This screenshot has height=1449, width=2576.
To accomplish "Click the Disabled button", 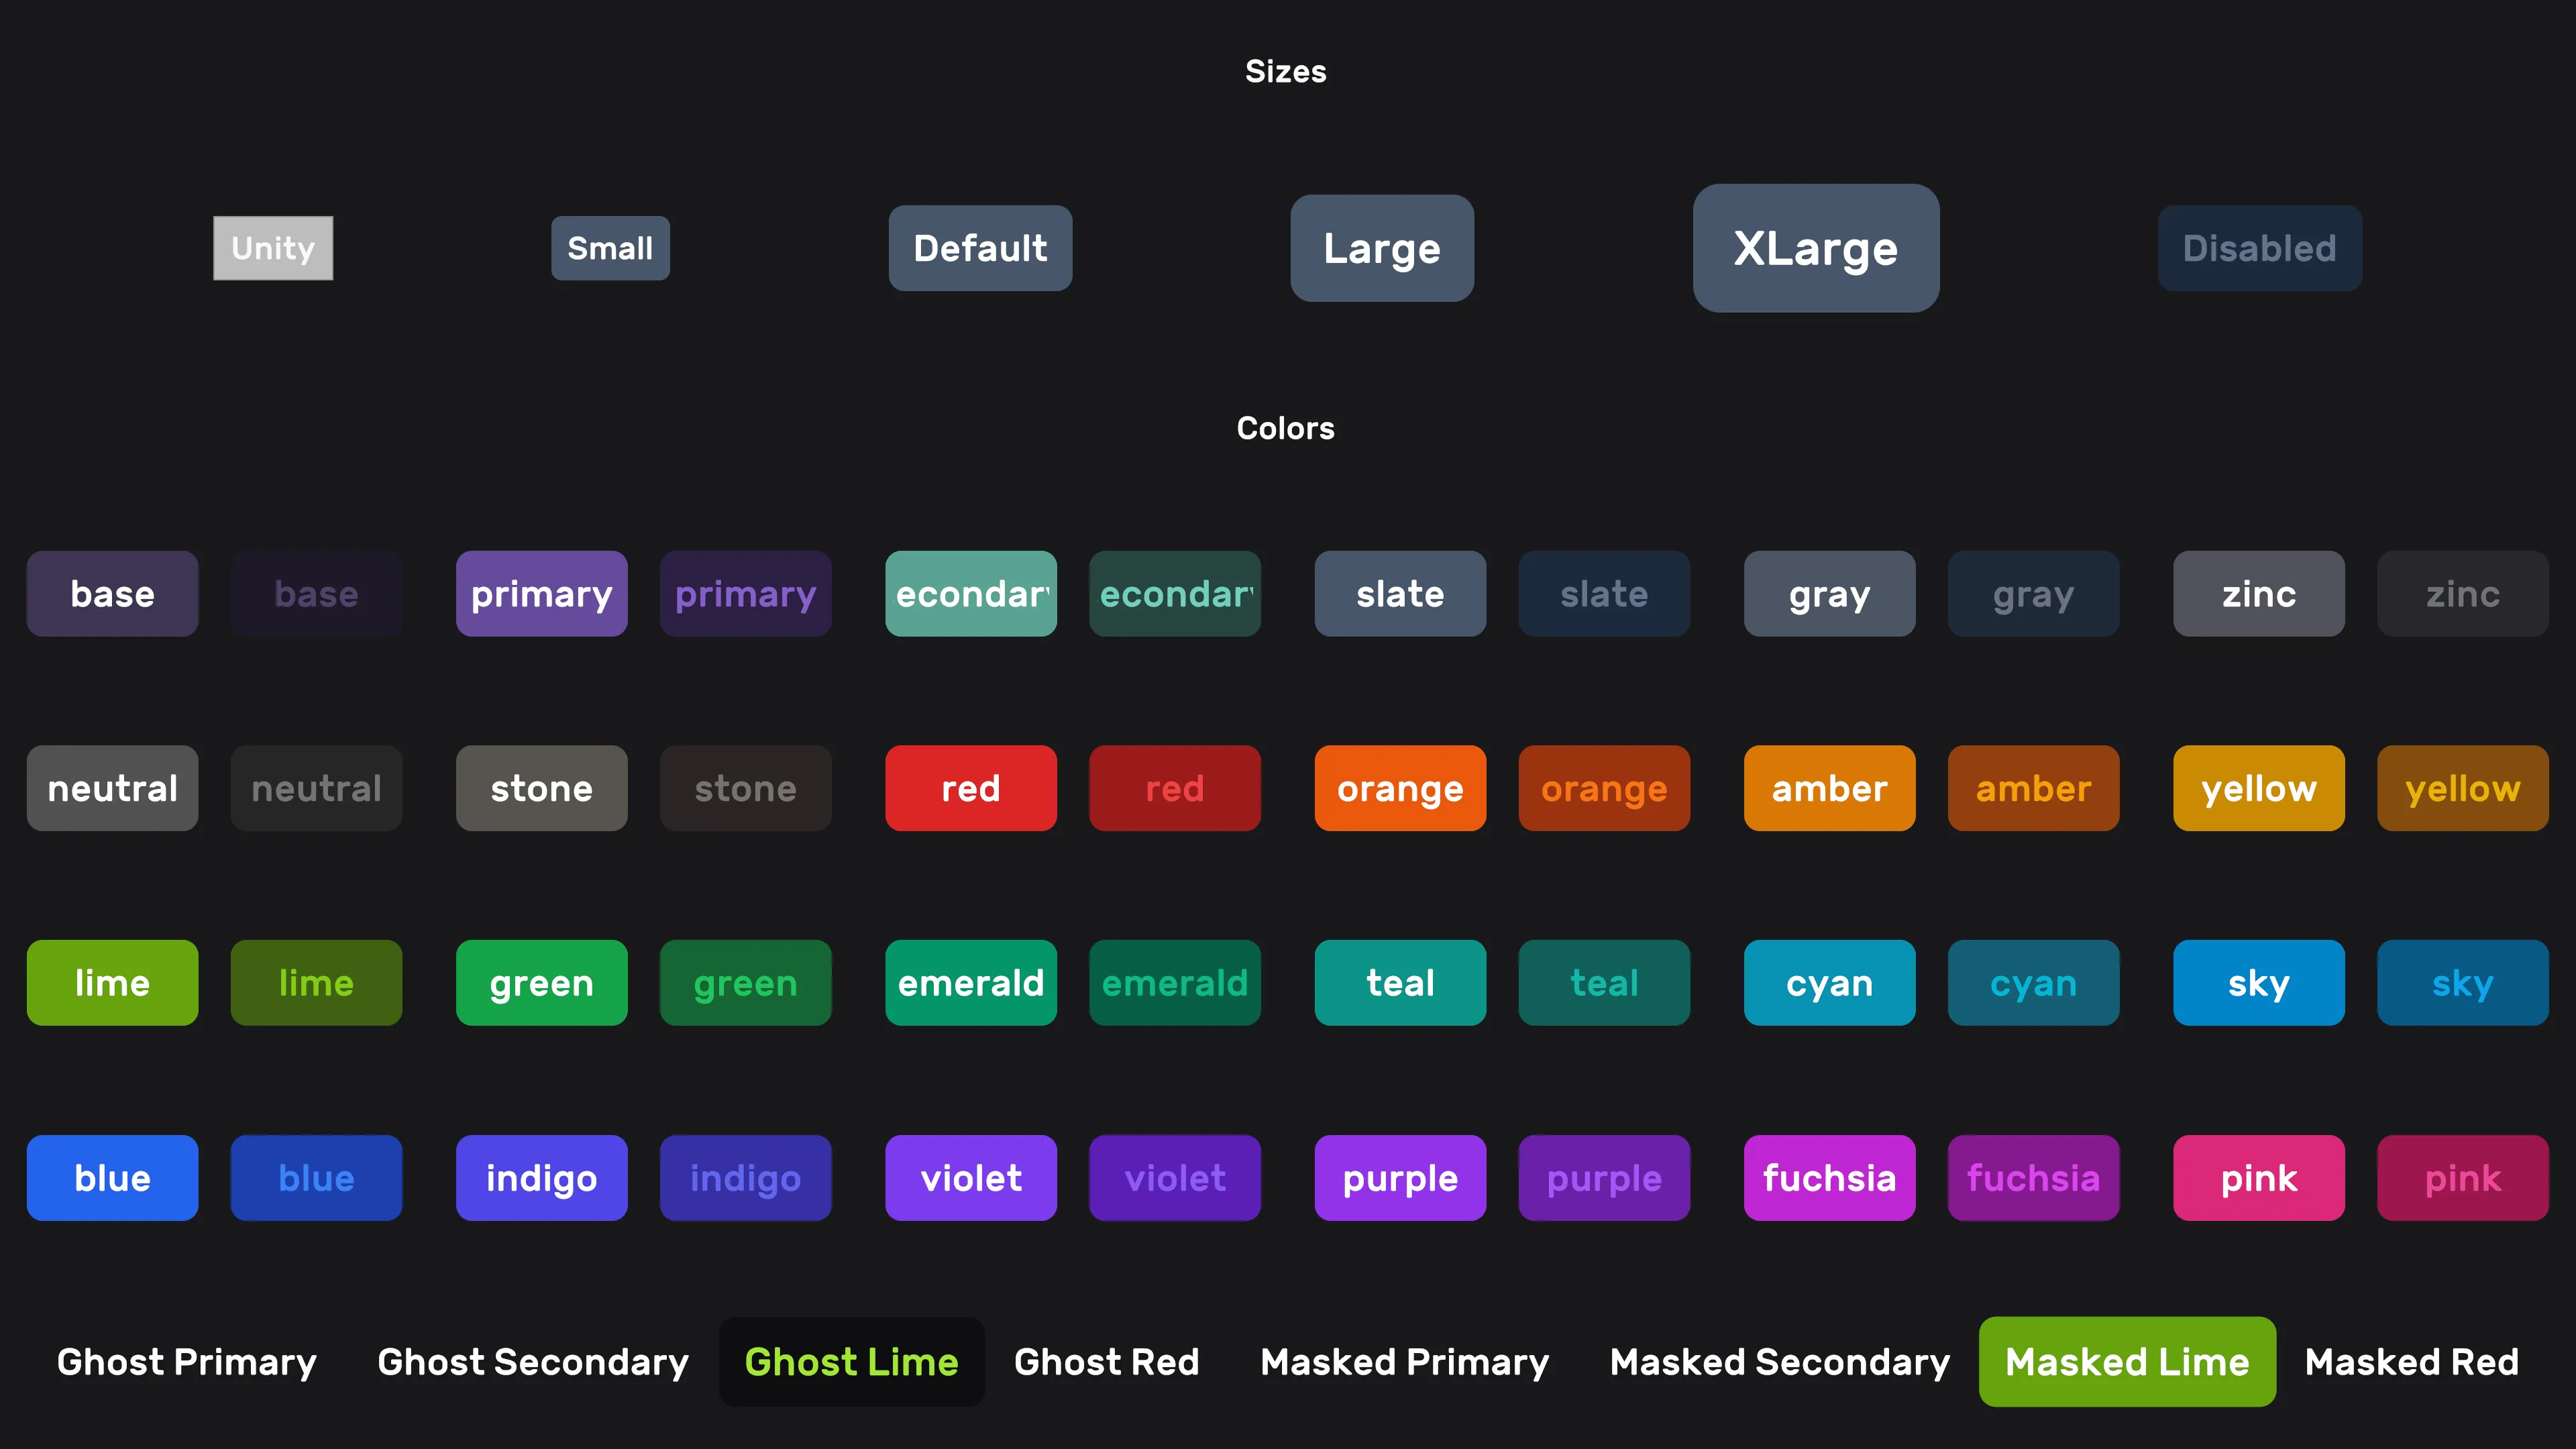I will tap(2259, 248).
